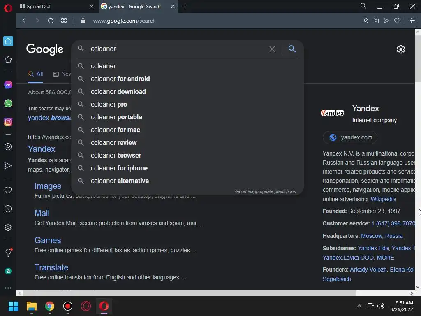Open the lightbulb tips icon in sidebar

(8, 252)
